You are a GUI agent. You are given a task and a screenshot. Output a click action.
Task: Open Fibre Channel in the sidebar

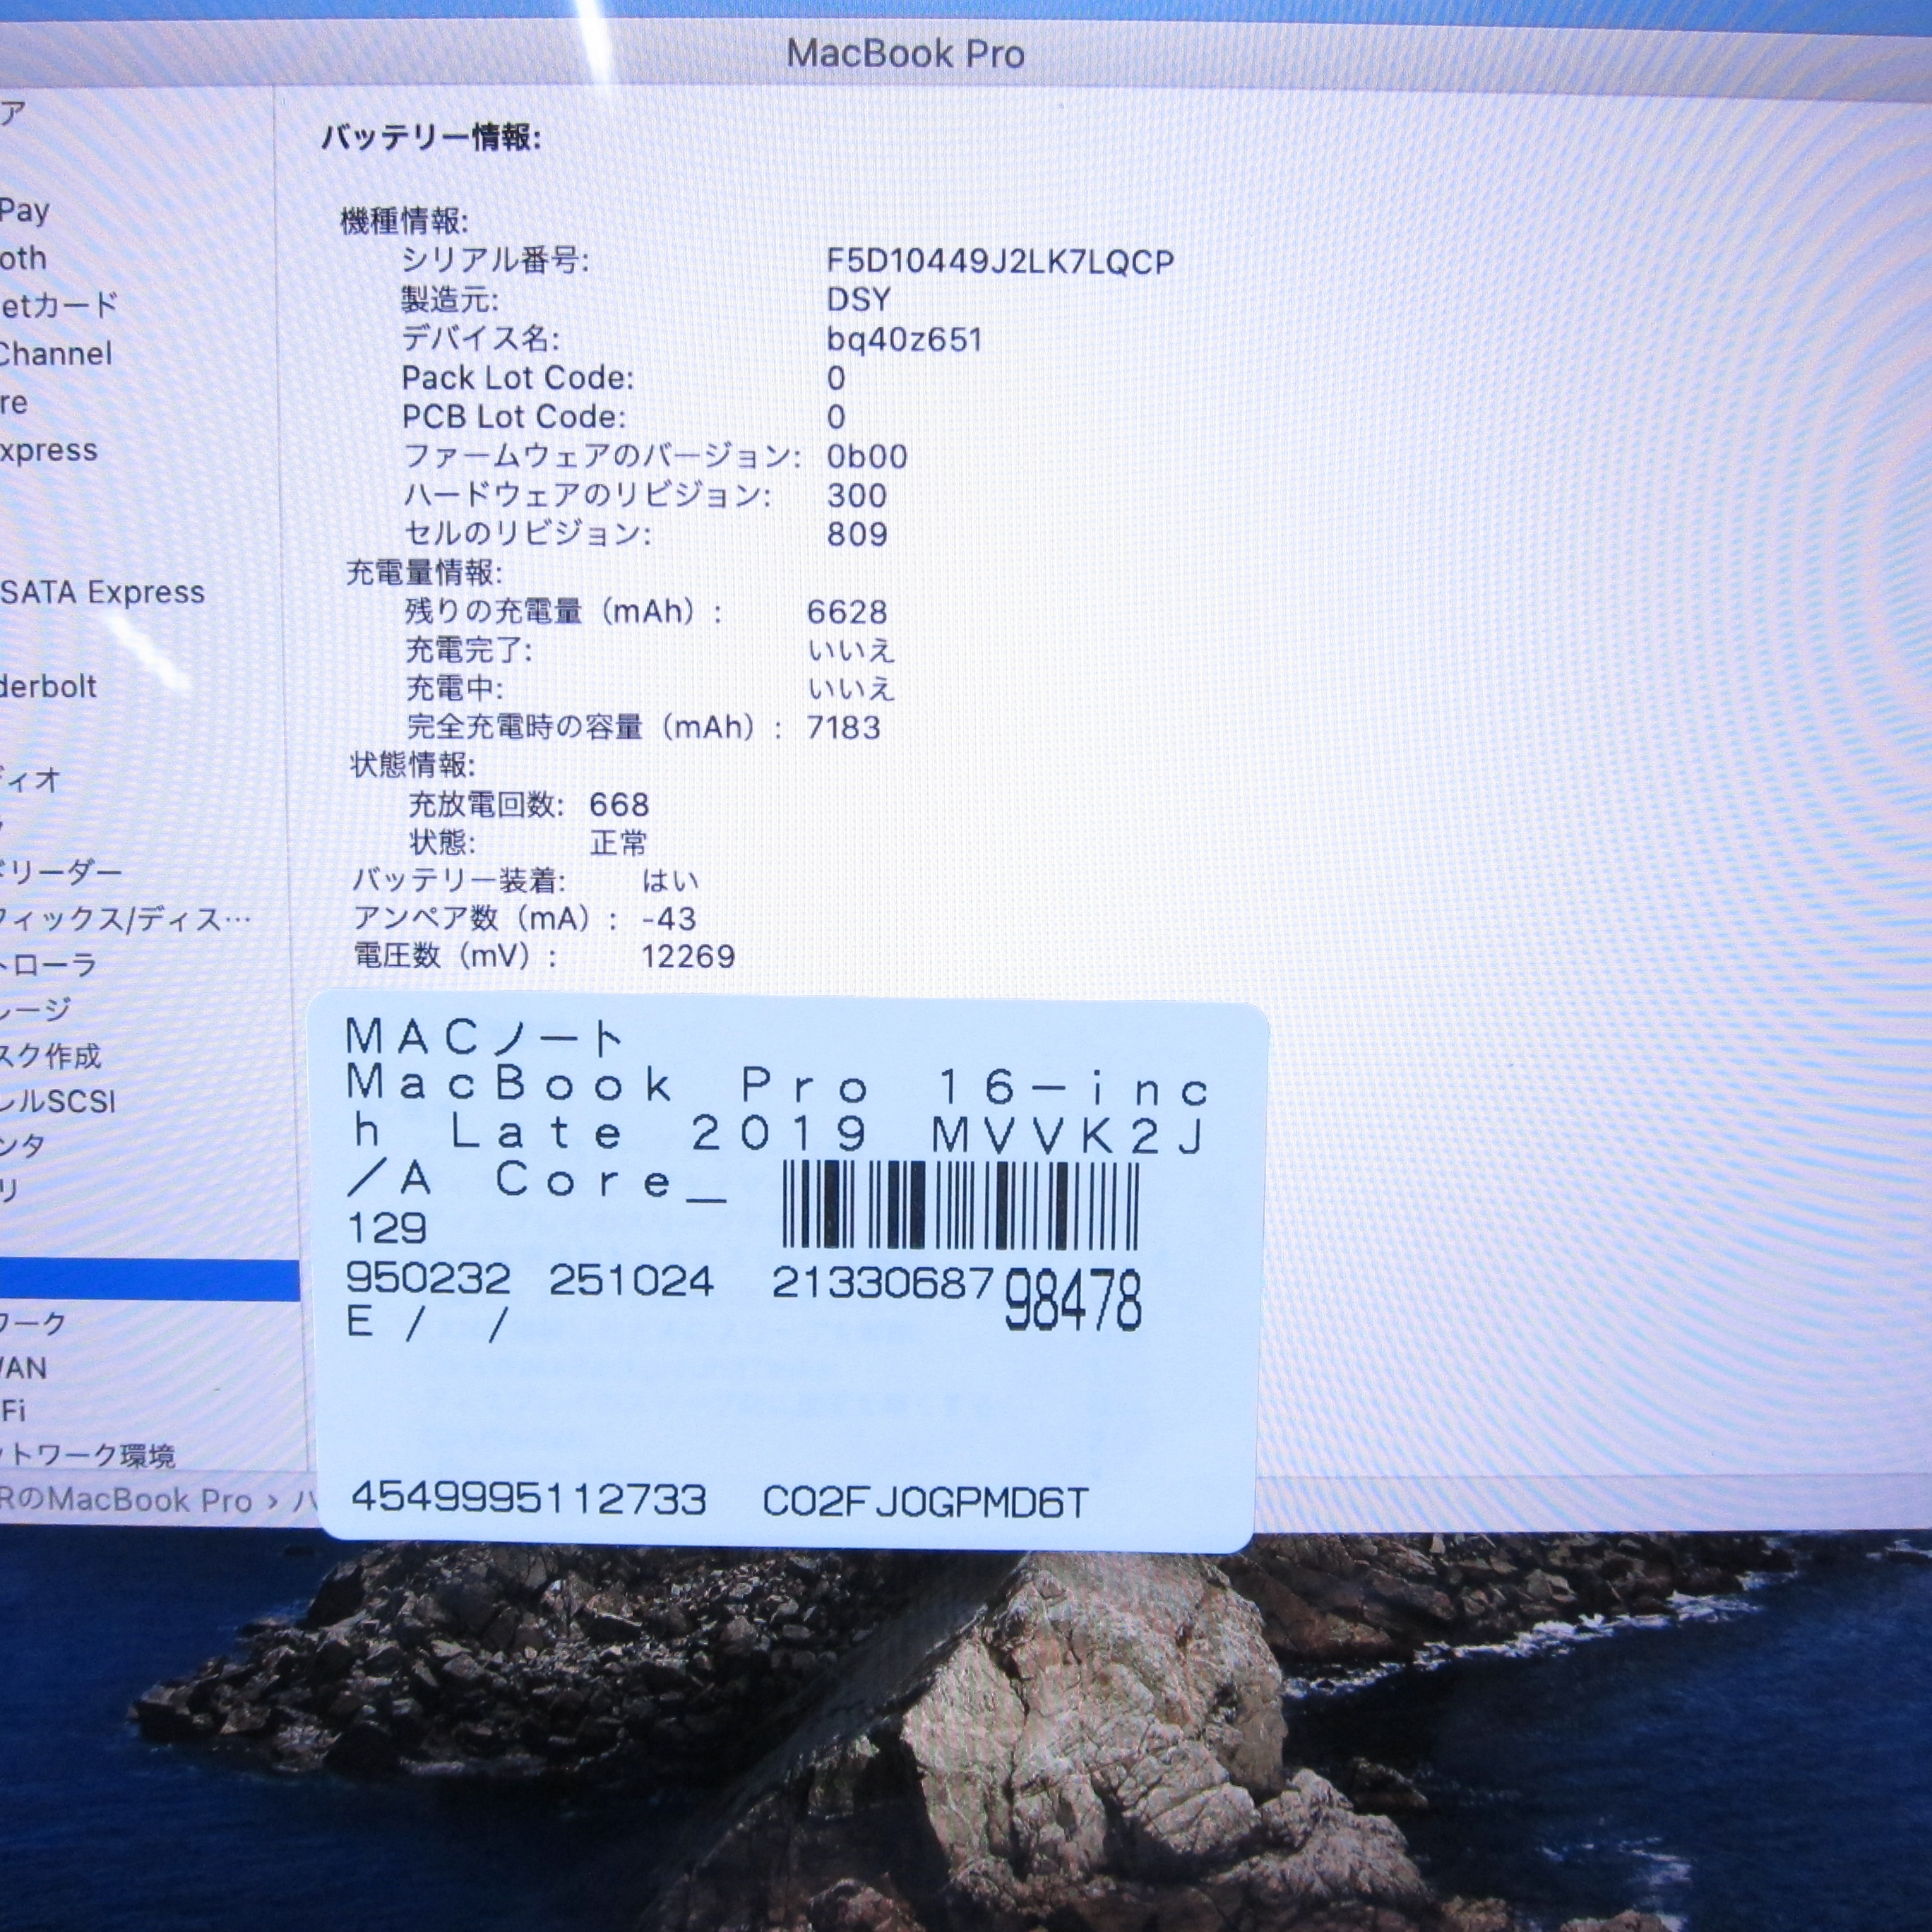pyautogui.click(x=56, y=354)
